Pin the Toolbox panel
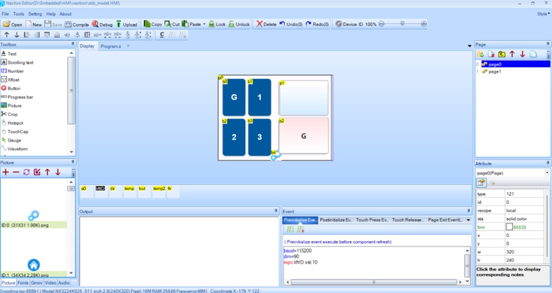The image size is (552, 293). click(x=73, y=44)
